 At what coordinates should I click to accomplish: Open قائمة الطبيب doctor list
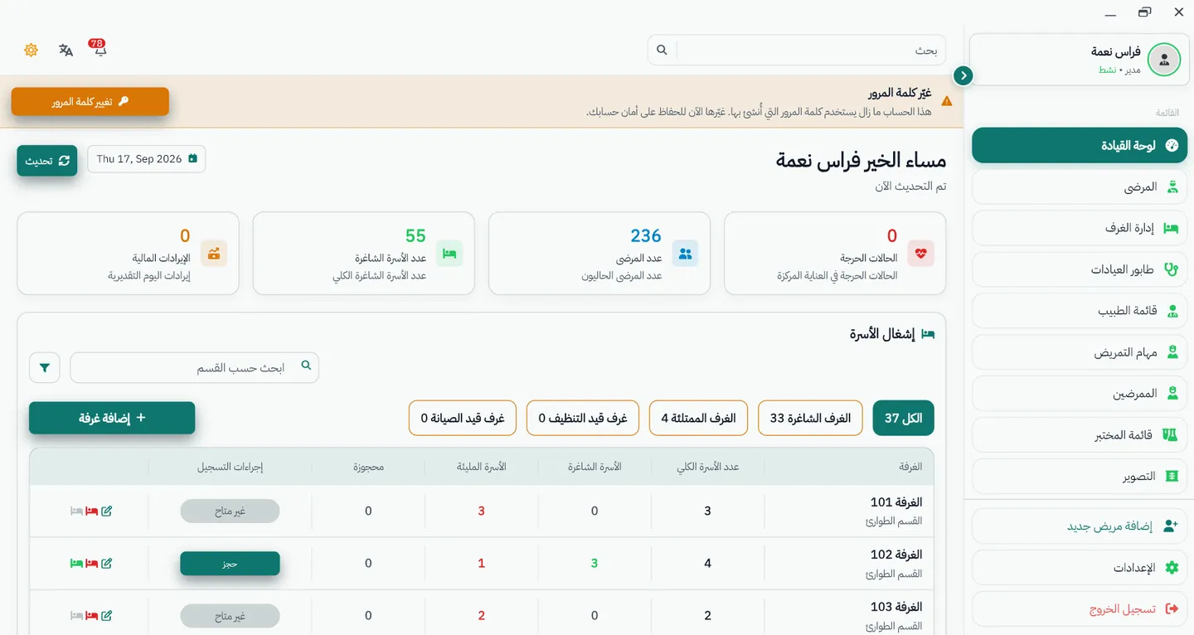coord(1079,311)
